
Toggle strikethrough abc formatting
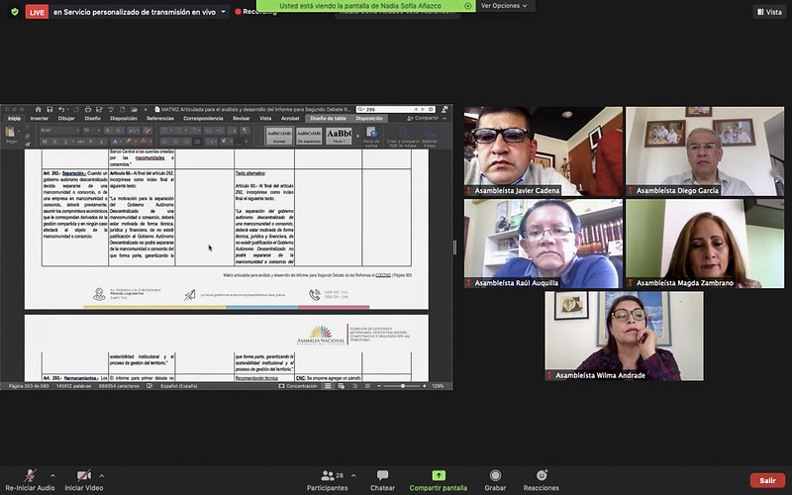click(81, 142)
